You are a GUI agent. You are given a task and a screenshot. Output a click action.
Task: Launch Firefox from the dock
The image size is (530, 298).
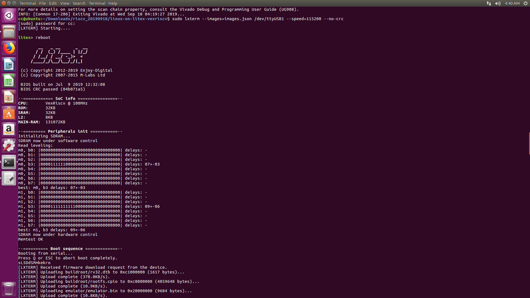9,48
